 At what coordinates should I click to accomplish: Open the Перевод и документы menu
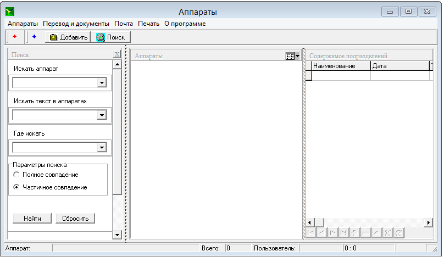[x=76, y=24]
